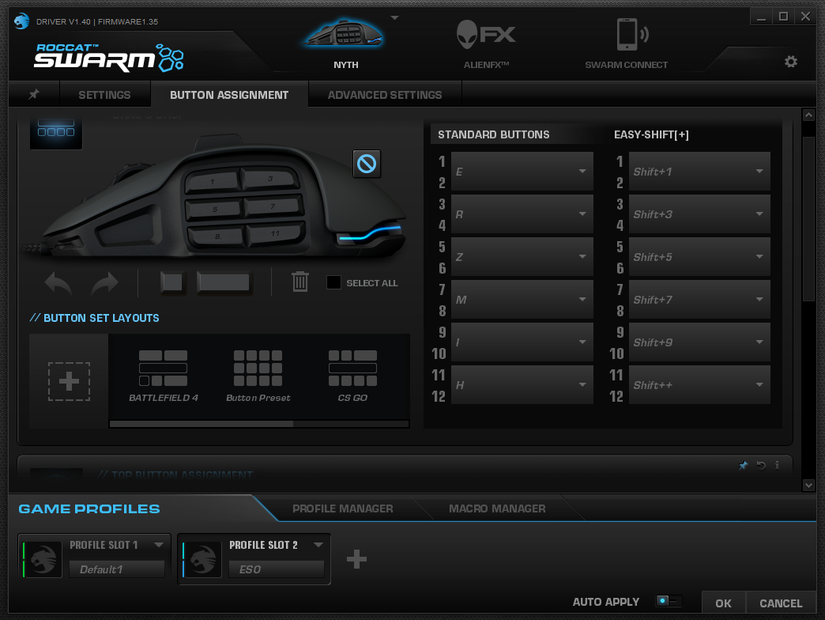Viewport: 825px width, 620px height.
Task: Open the standard button dropdown set to H
Action: [x=522, y=385]
